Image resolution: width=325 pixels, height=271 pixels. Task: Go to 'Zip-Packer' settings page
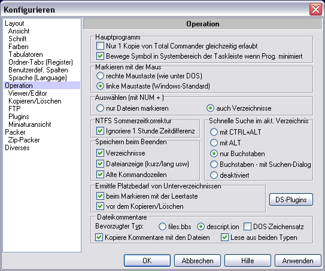[24, 140]
